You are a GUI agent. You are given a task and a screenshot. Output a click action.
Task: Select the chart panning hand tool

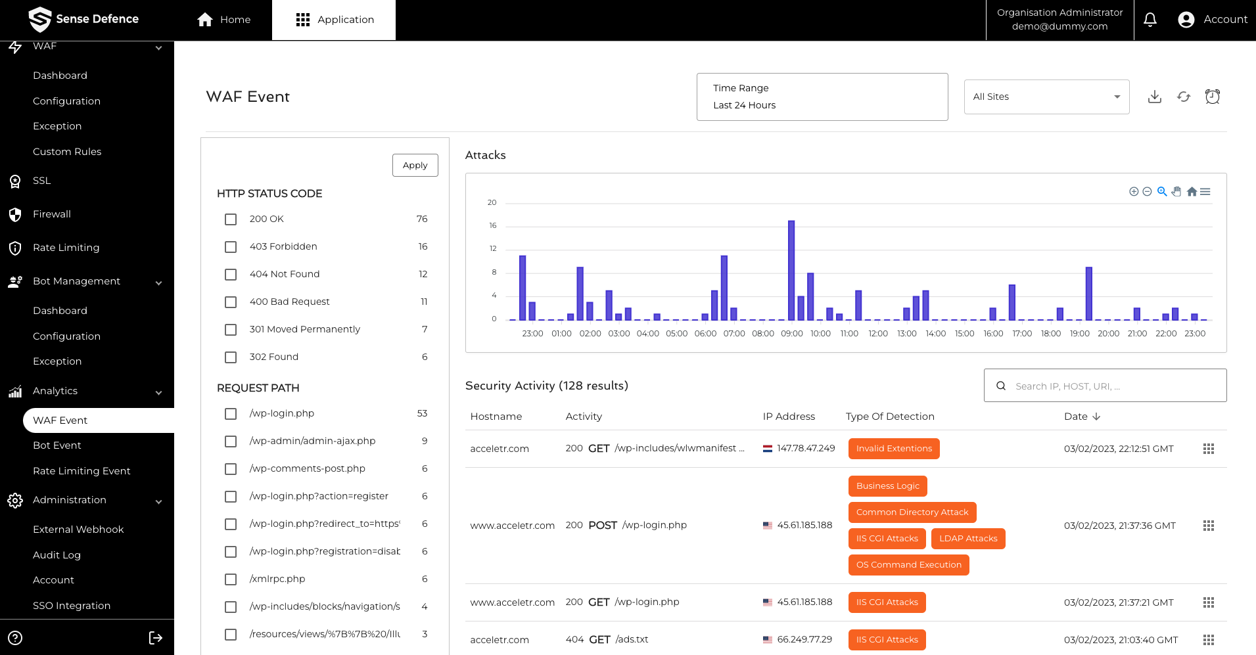(1176, 192)
